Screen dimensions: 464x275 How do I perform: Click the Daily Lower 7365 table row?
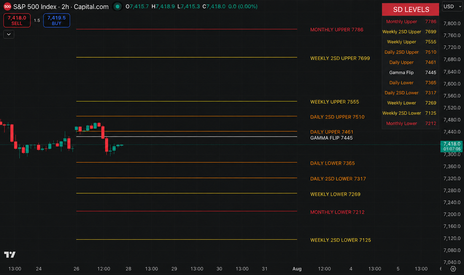click(411, 82)
